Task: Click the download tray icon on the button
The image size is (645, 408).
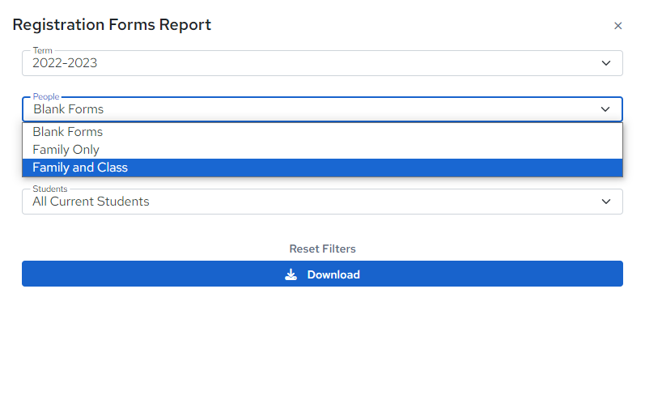Action: coord(291,274)
